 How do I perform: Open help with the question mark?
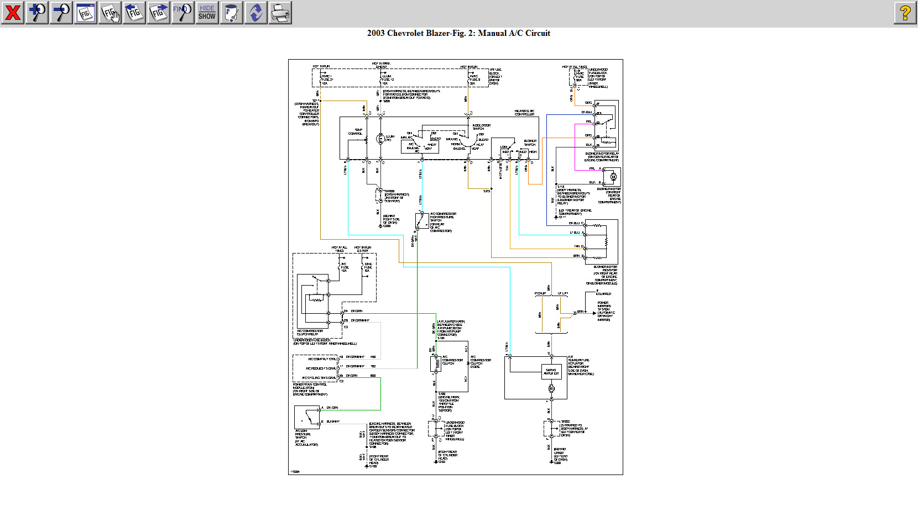[x=905, y=13]
